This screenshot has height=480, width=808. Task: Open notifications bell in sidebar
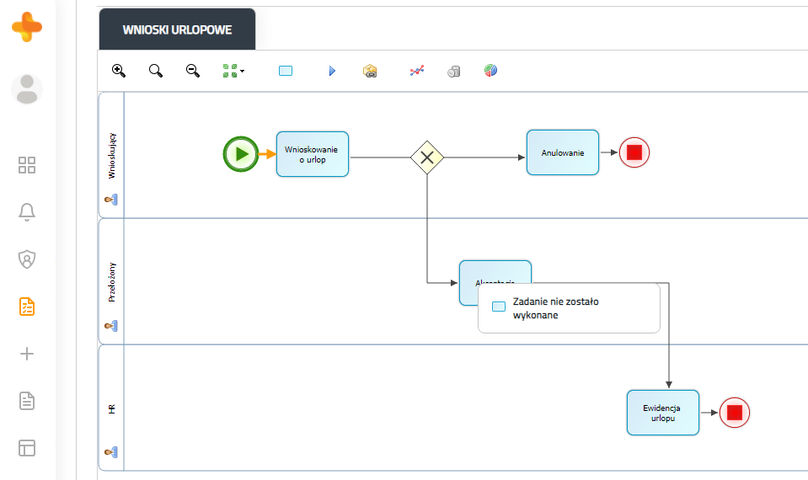point(27,212)
